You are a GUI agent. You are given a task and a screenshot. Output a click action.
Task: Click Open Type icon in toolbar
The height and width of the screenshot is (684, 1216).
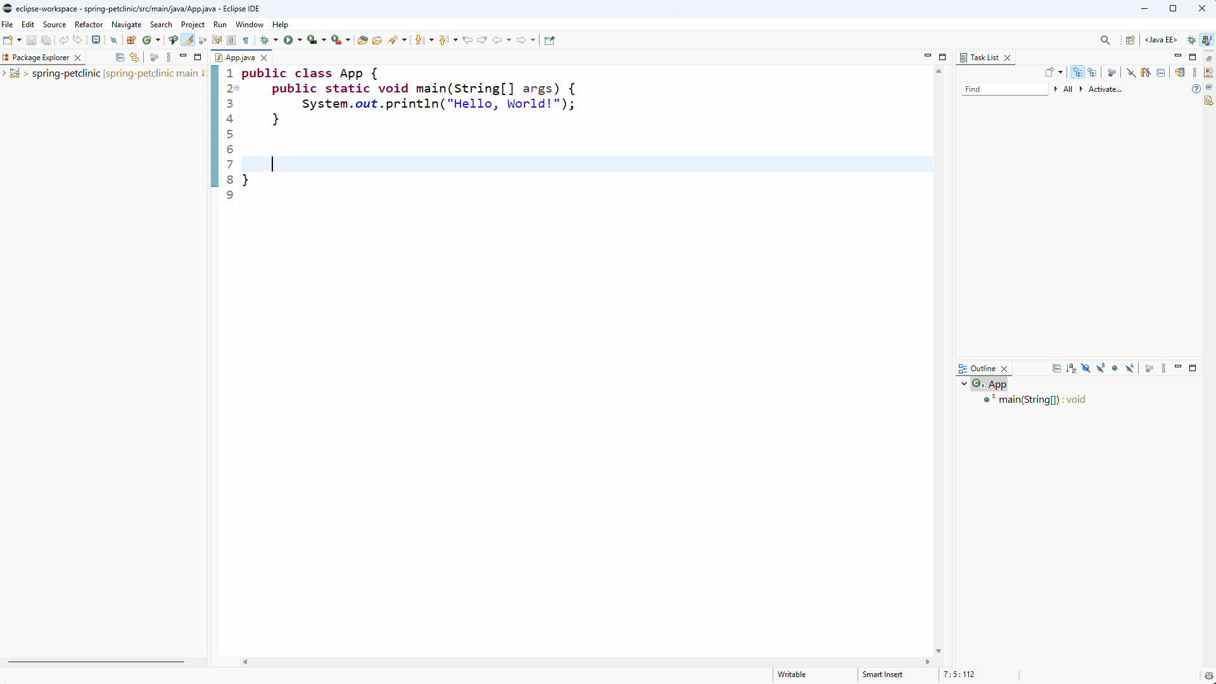click(x=363, y=40)
